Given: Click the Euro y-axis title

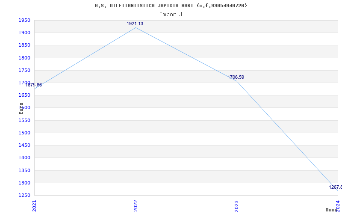Looking at the screenshot, I should pyautogui.click(x=21, y=108).
